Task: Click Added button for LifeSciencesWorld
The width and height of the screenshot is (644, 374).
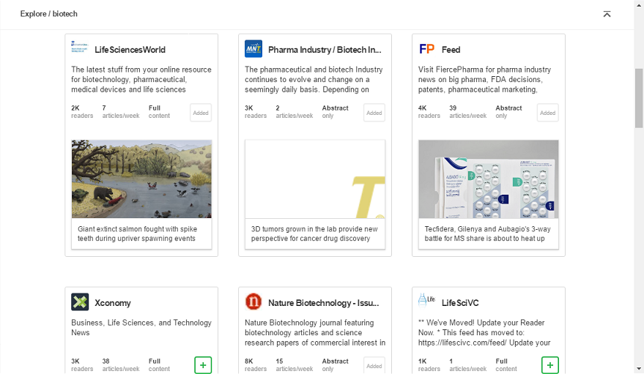Action: [201, 113]
